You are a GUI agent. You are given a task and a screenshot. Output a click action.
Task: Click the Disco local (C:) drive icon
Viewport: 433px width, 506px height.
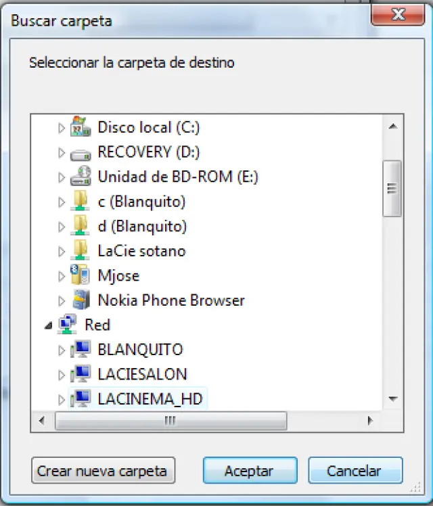(81, 127)
